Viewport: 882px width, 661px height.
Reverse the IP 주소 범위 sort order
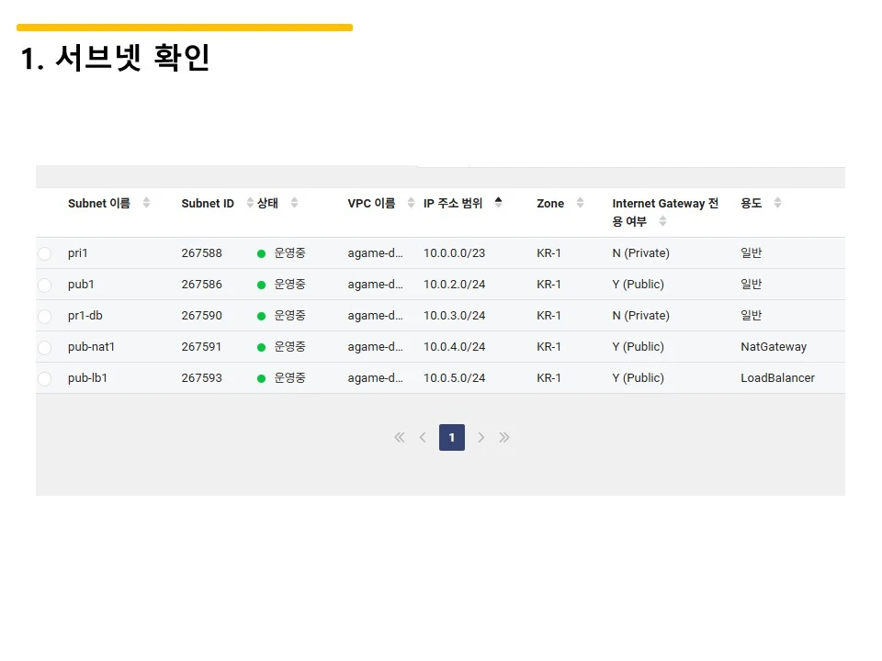(497, 203)
